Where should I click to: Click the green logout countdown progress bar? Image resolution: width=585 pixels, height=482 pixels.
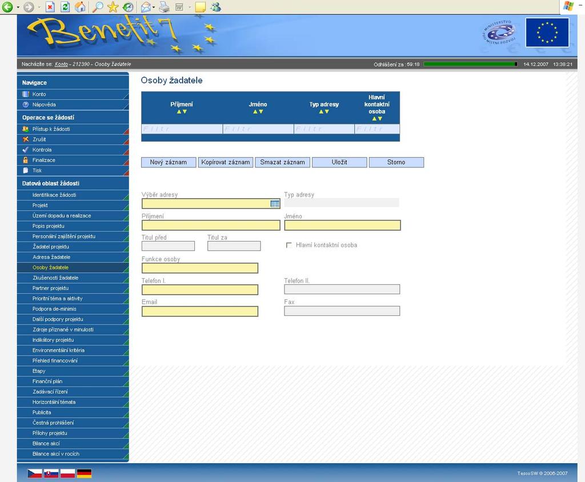(x=471, y=64)
